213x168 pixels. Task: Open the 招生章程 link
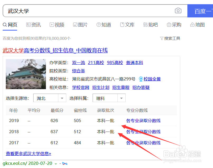[121, 87]
